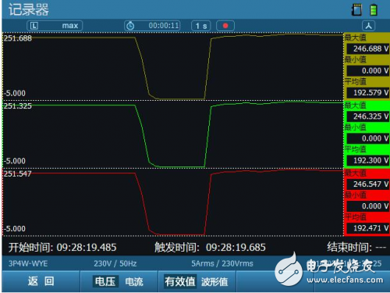Image resolution: width=390 pixels, height=293 pixels.
Task: Tap the L channel icon
Action: 34,26
